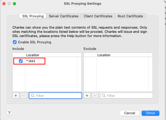Close the dialog with the red button
This screenshot has height=120, width=166.
(x=4, y=4)
